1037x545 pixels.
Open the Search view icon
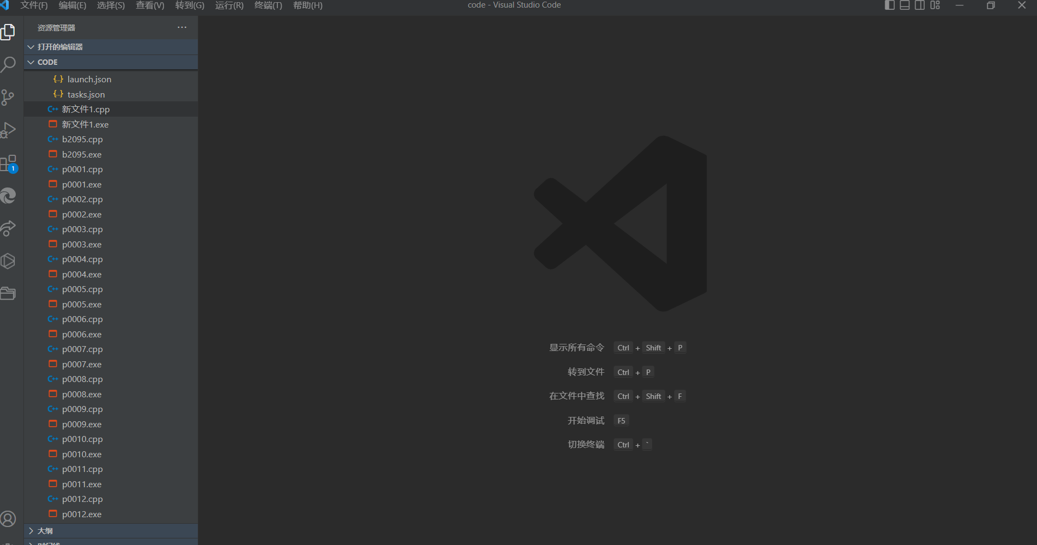(8, 65)
